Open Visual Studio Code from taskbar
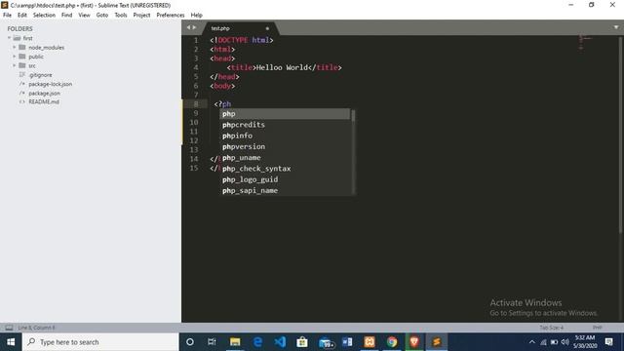Image resolution: width=624 pixels, height=351 pixels. (280, 342)
